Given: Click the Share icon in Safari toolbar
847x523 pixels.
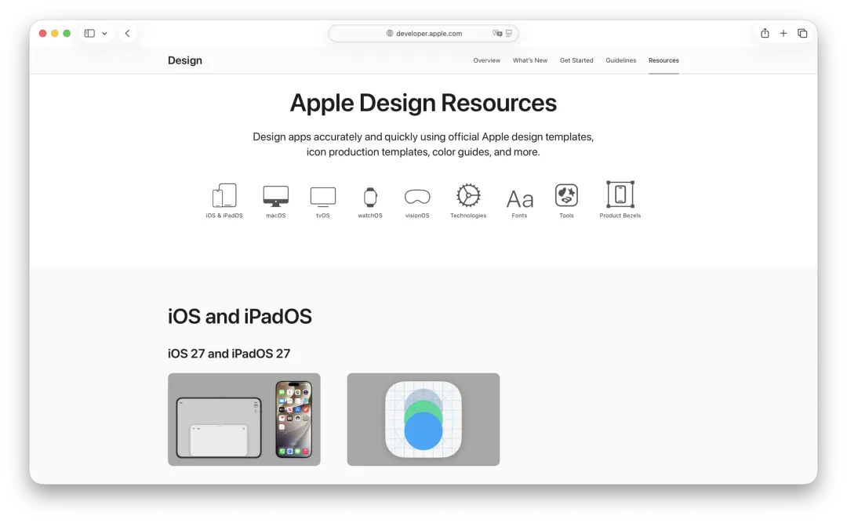Looking at the screenshot, I should pyautogui.click(x=765, y=33).
